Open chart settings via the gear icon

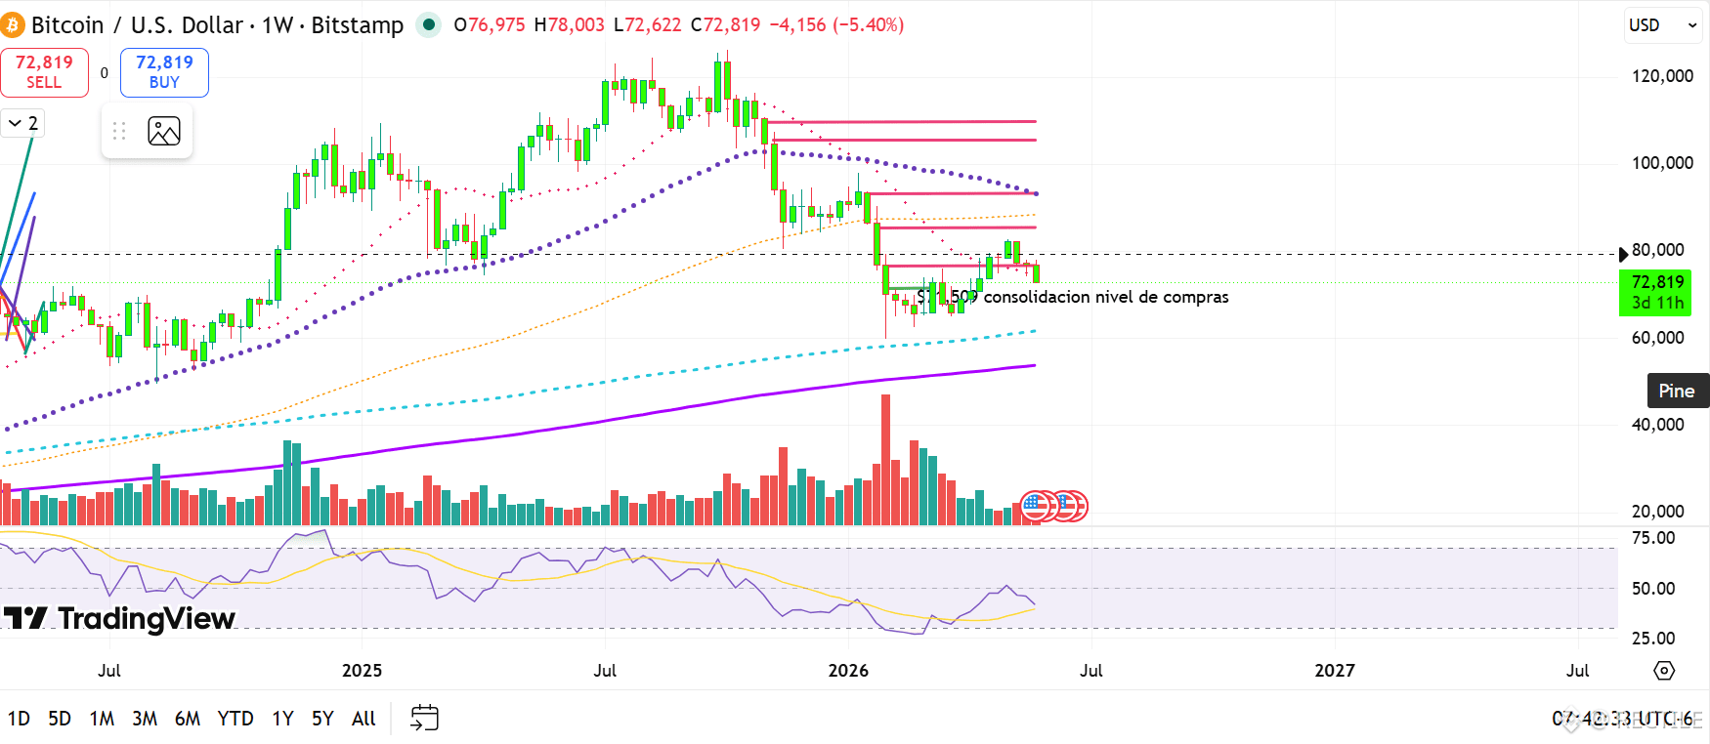pos(1664,671)
